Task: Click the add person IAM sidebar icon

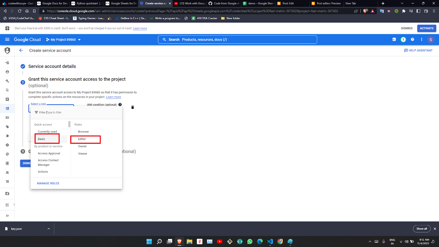Action: point(7,63)
